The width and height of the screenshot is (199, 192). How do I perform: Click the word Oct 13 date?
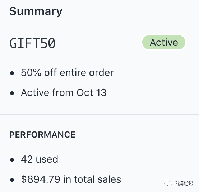(x=91, y=93)
